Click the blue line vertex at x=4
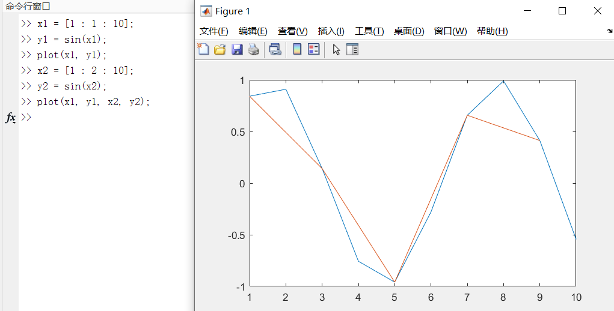614x311 pixels. [x=358, y=261]
